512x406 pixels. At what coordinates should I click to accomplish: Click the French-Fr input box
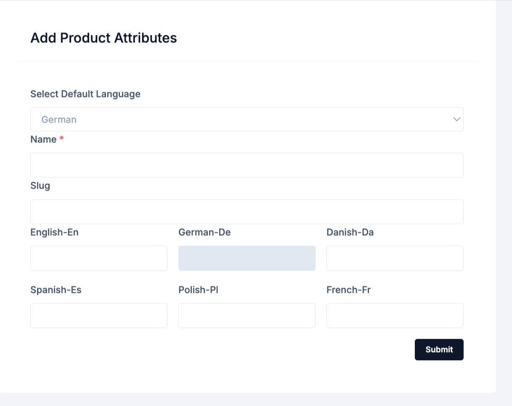click(x=395, y=316)
